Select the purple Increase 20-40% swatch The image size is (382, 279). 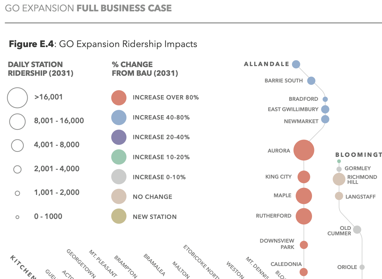[x=119, y=137]
